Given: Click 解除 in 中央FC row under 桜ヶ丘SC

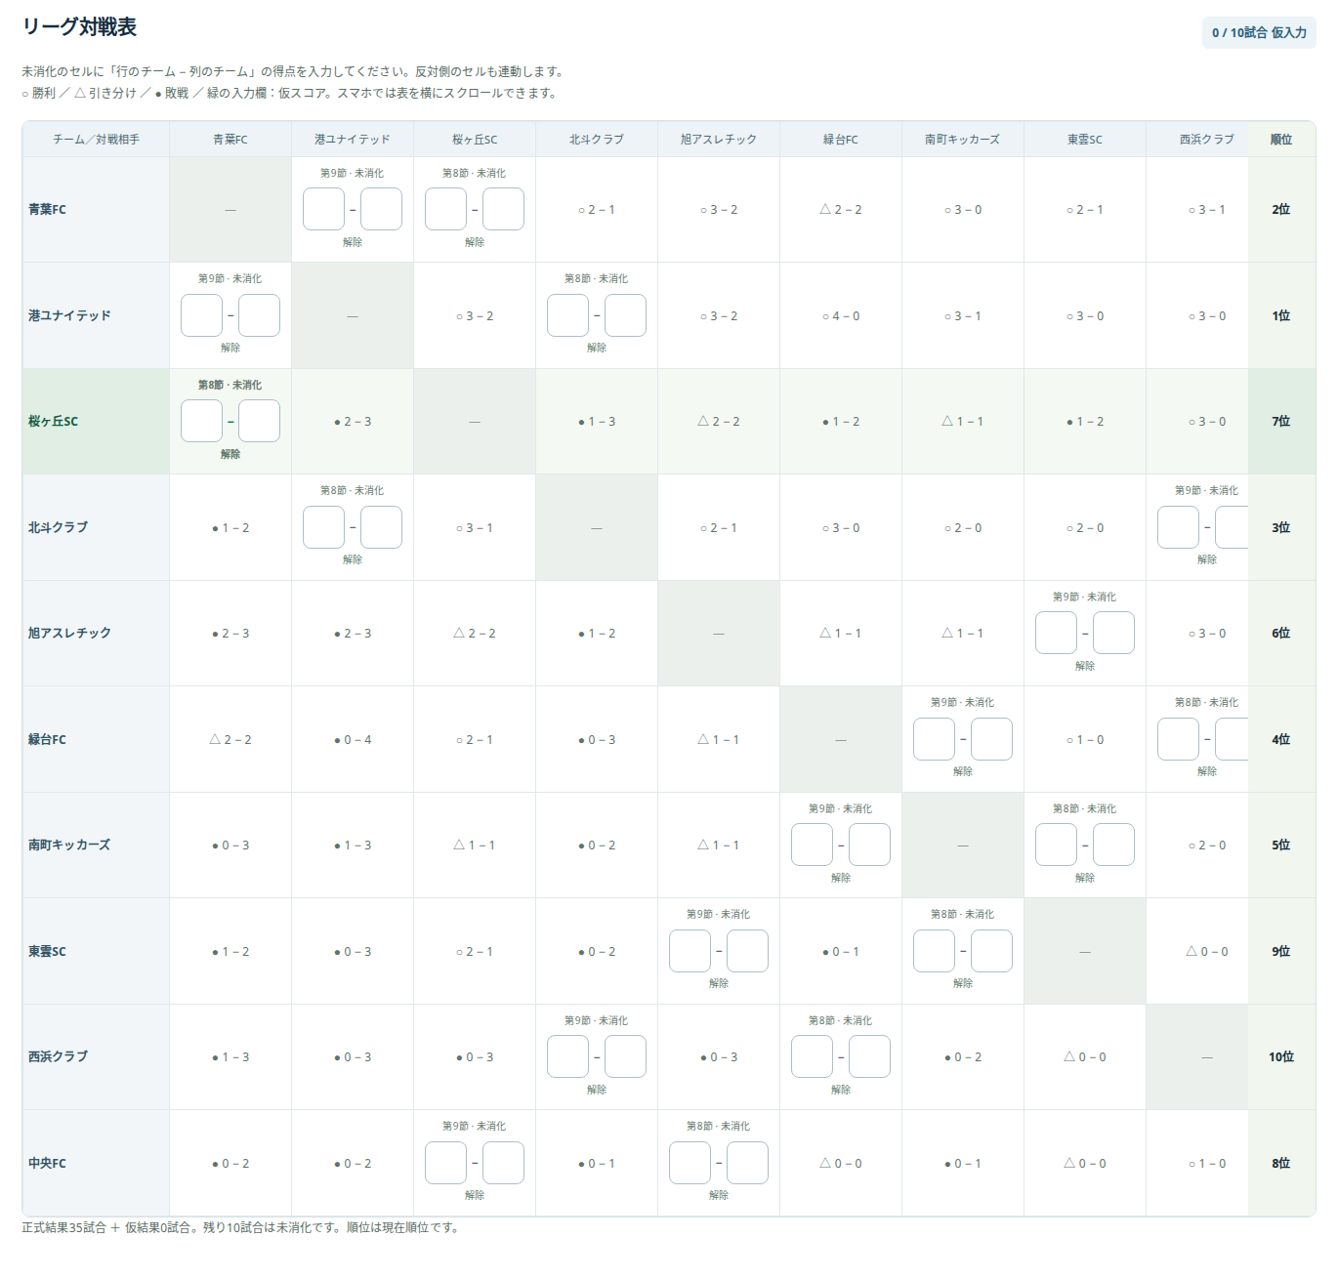Looking at the screenshot, I should 475,1195.
